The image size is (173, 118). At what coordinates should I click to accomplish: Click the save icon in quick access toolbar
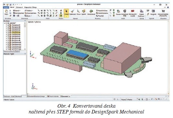[x=10, y=5]
